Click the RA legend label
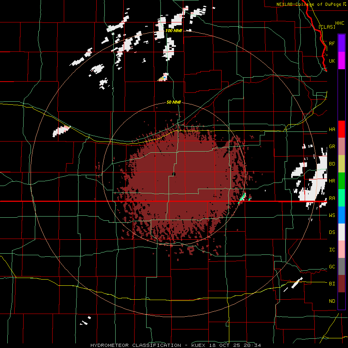348x348 pixels. coord(332,198)
